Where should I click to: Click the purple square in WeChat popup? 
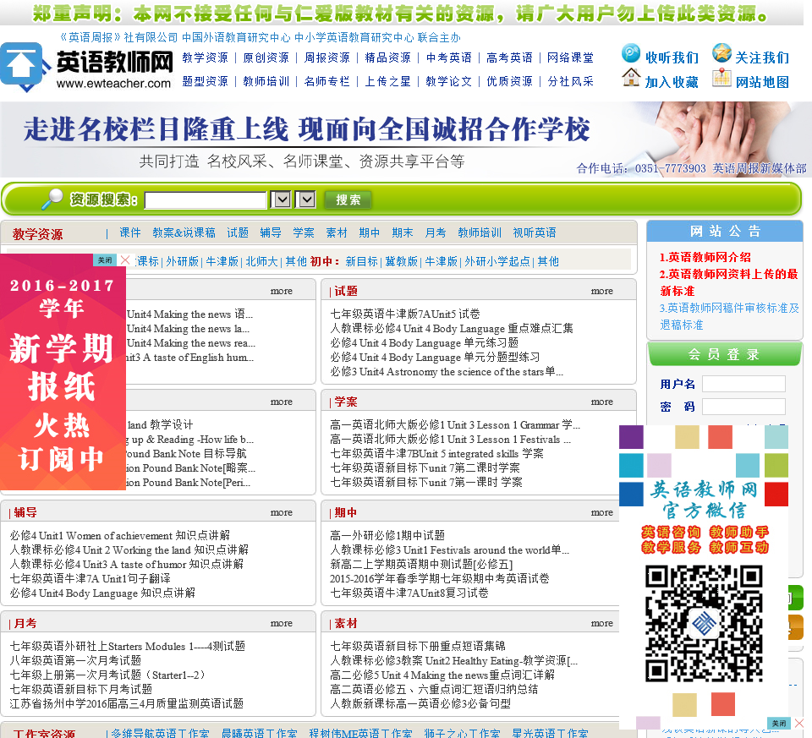pos(631,437)
